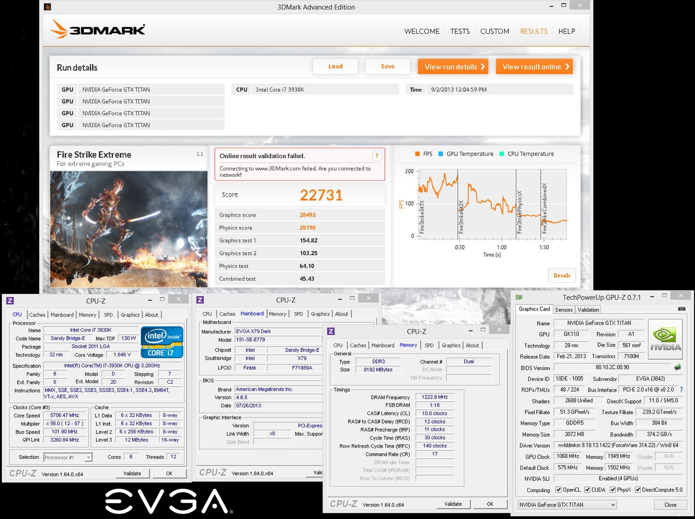This screenshot has width=695, height=519.
Task: Click View run details button
Action: point(454,66)
